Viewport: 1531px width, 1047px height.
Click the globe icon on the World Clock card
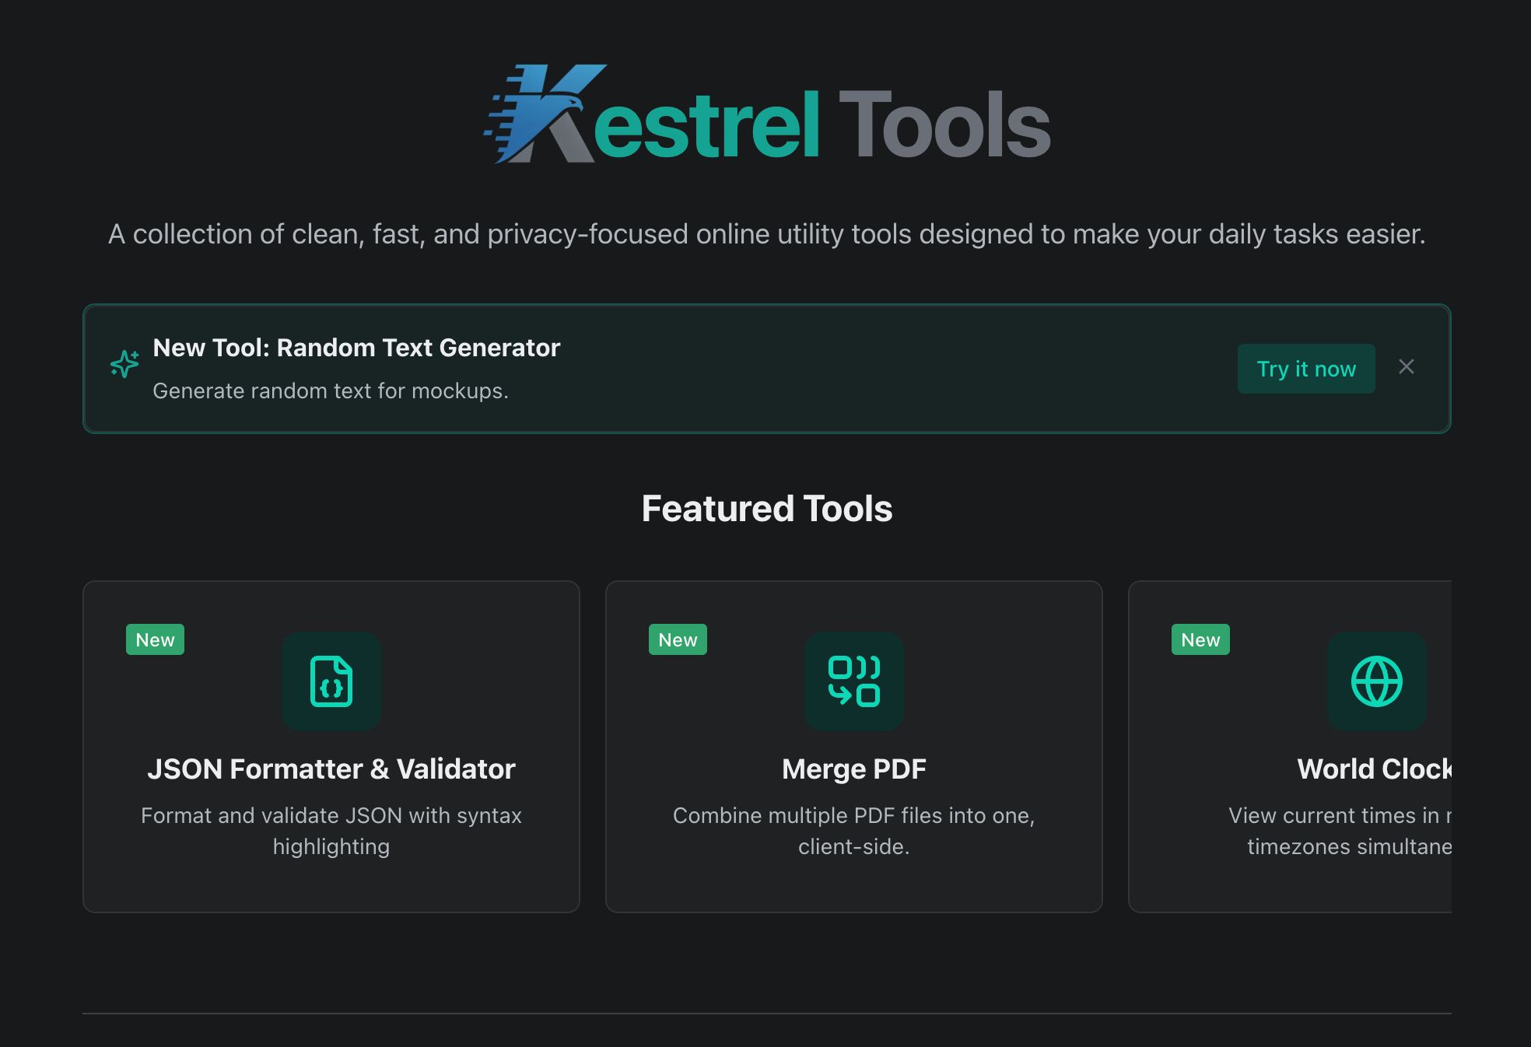click(x=1375, y=681)
